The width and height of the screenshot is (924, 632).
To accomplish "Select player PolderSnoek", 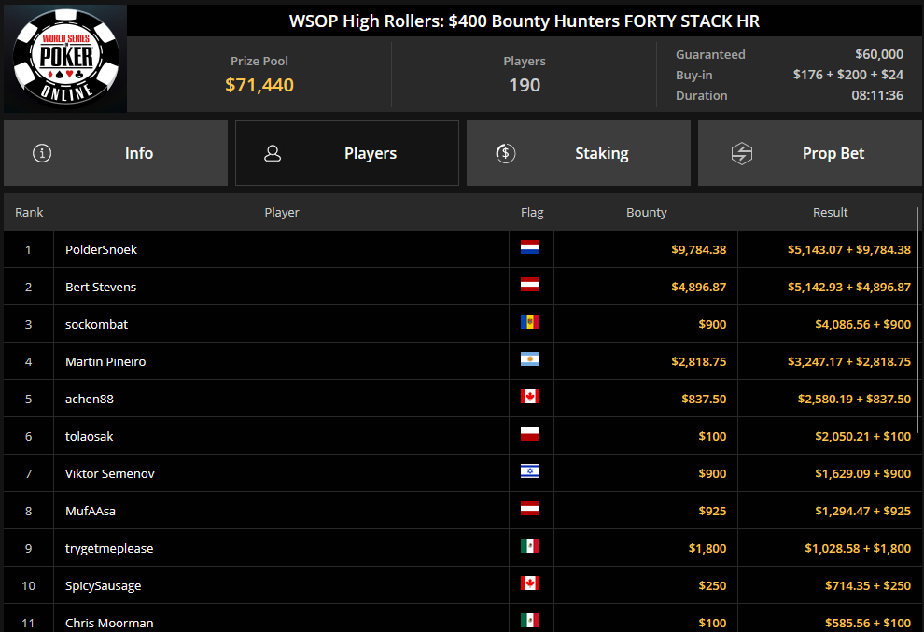I will [x=101, y=249].
